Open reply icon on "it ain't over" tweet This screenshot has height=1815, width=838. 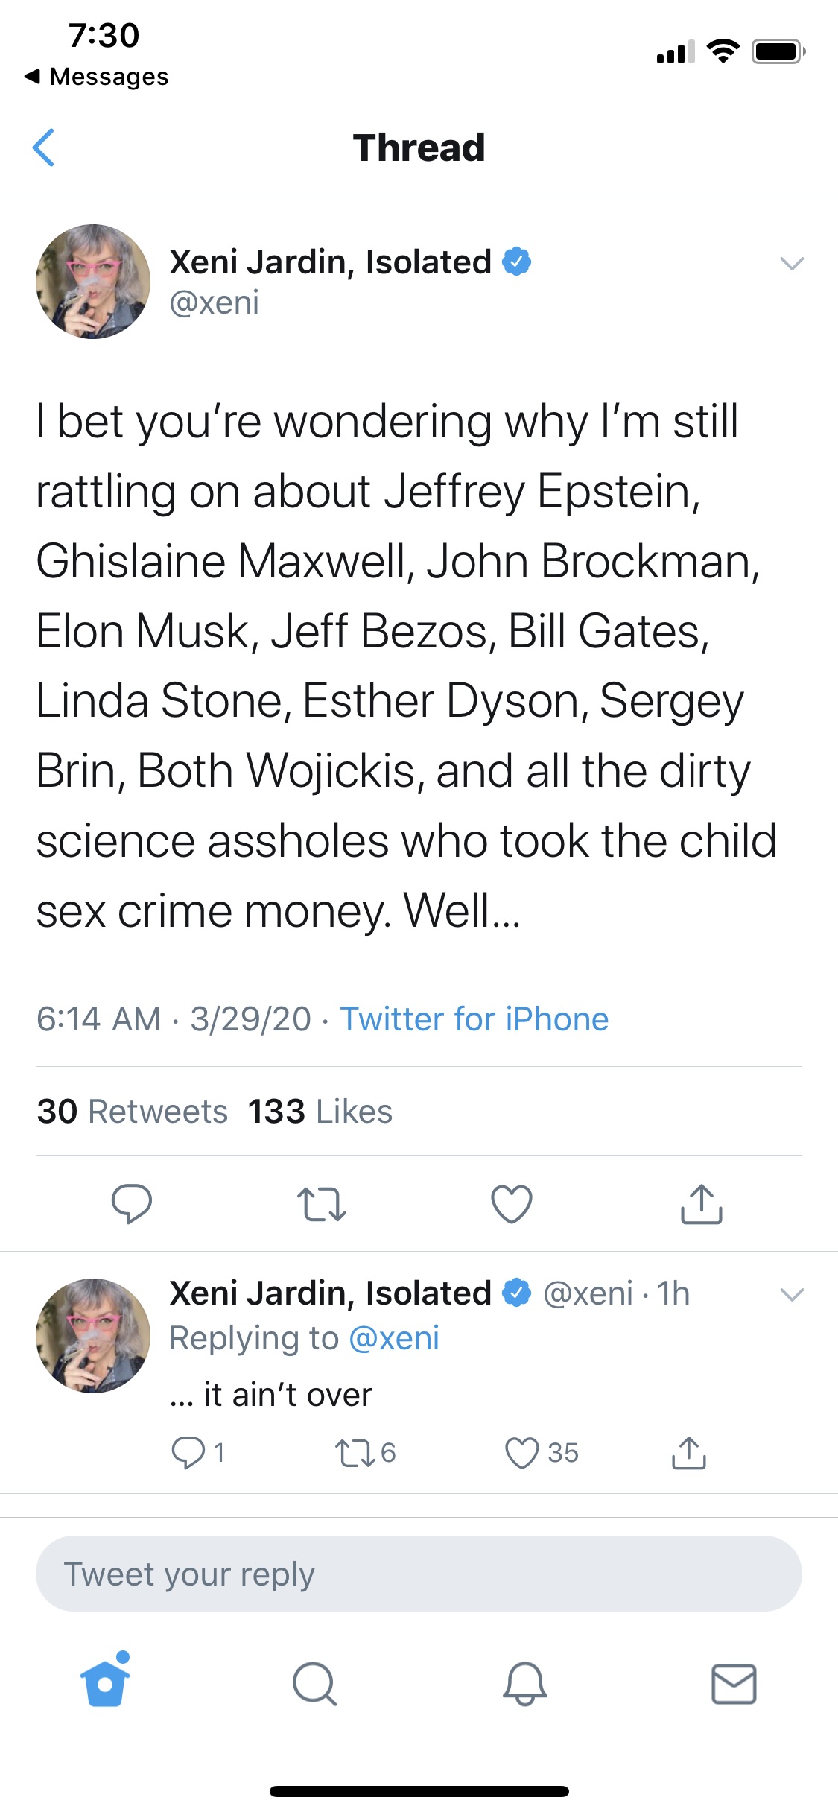188,1452
